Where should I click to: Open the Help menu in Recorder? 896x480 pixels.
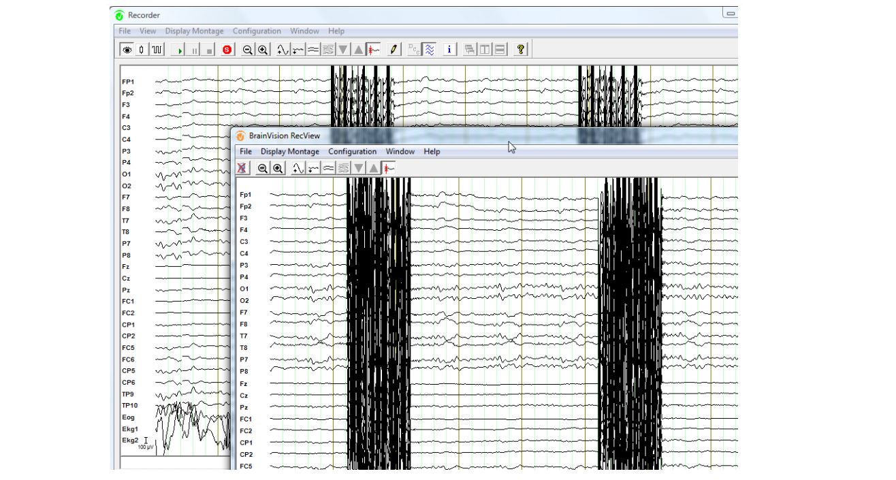(336, 31)
